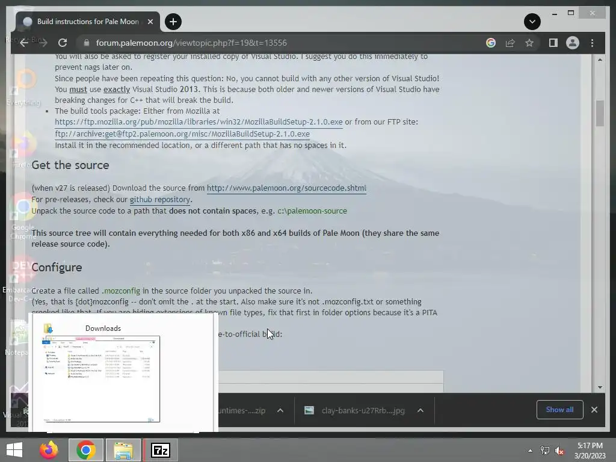Expand options for the zip download
The image size is (616, 462).
(x=280, y=410)
